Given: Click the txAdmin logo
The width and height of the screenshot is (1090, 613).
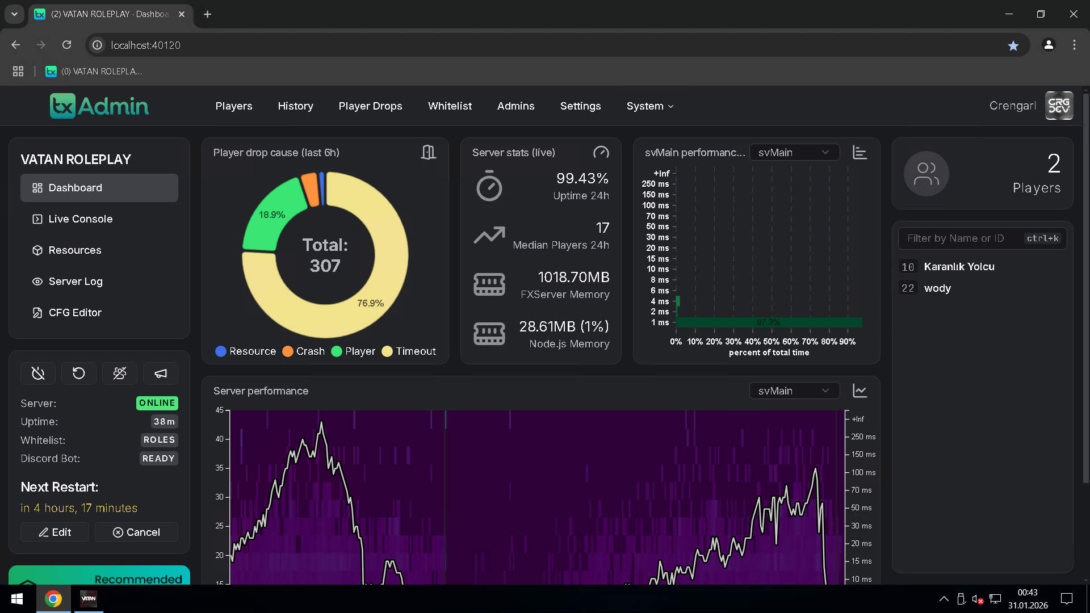Looking at the screenshot, I should [99, 106].
